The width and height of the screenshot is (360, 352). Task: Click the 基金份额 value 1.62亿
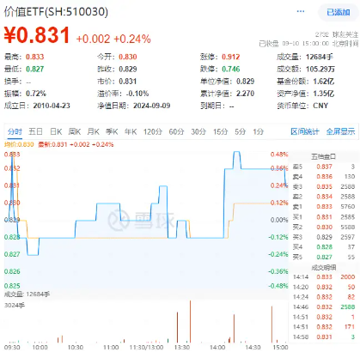323,82
